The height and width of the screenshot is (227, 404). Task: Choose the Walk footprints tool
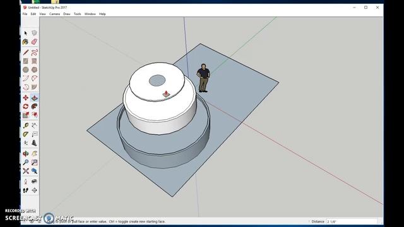click(x=25, y=190)
